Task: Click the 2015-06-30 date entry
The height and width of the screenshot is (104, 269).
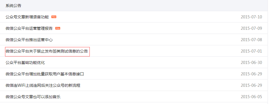Action: tap(251, 63)
